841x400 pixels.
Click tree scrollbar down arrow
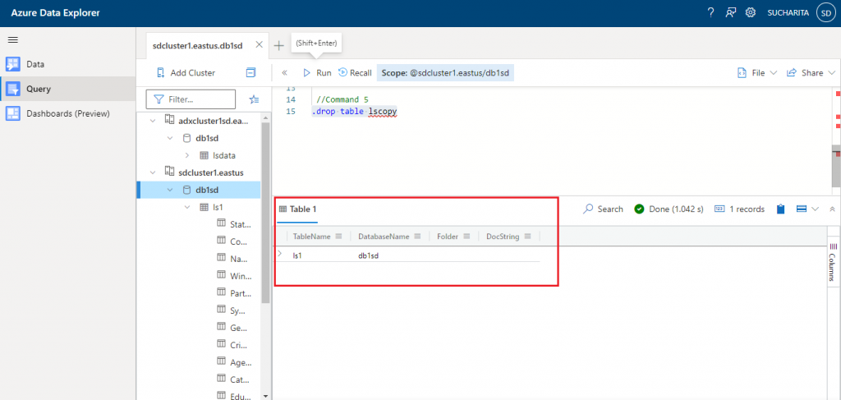pyautogui.click(x=265, y=396)
